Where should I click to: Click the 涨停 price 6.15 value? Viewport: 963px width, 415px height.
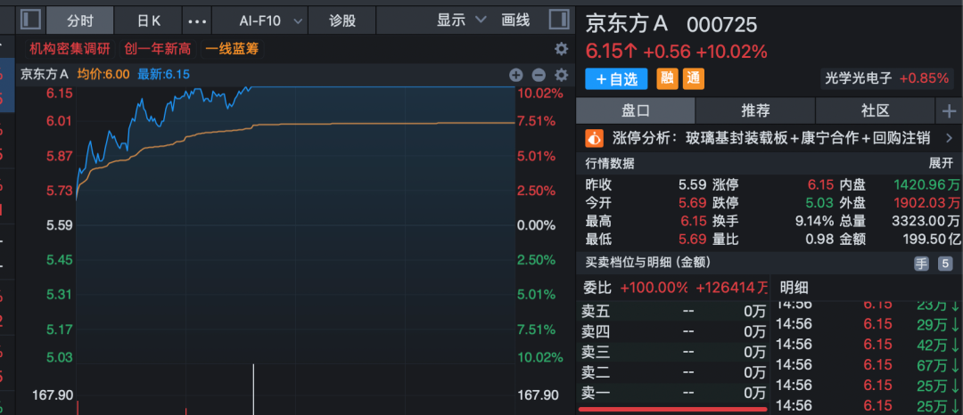click(x=820, y=184)
